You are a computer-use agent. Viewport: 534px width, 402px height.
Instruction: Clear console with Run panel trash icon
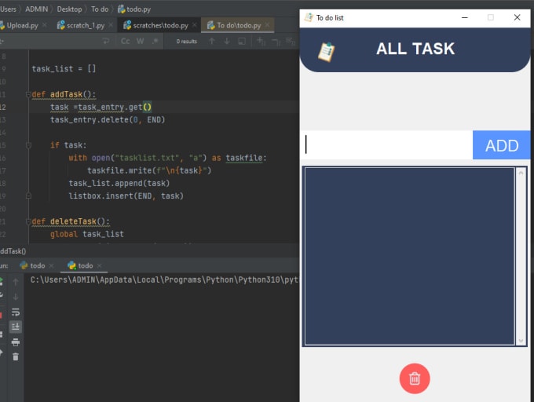(16, 356)
